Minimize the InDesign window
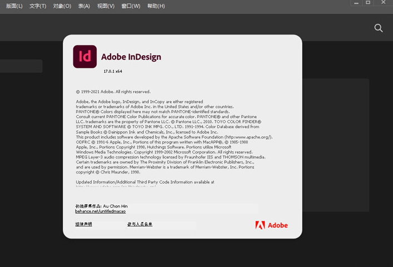Screen dimensions: 393x267 [356, 3]
